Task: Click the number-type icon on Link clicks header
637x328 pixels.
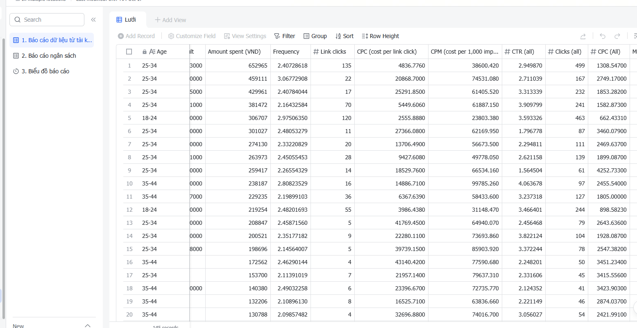Action: pyautogui.click(x=316, y=52)
